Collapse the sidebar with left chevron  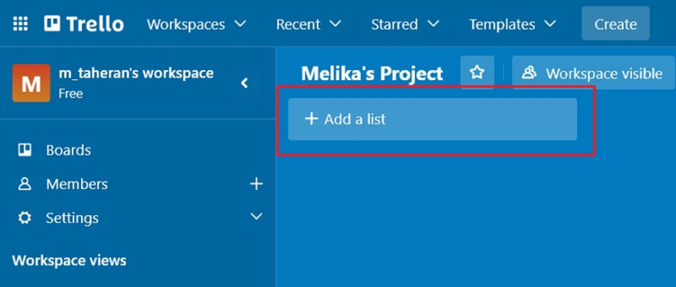click(x=245, y=83)
